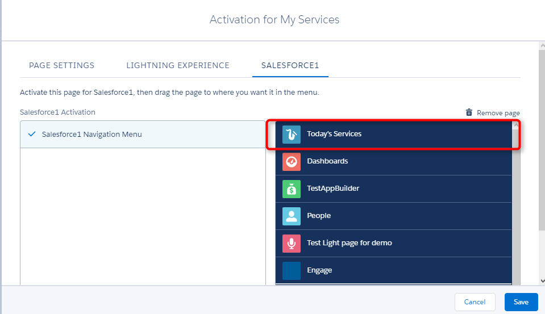Select the Today's Services menu label

pos(334,134)
